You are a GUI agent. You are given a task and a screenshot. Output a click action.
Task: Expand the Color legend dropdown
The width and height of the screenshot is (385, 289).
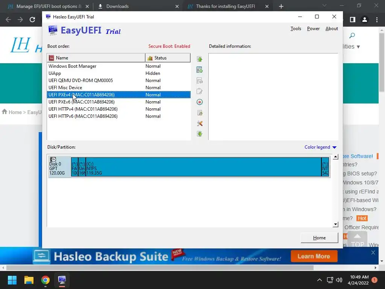click(320, 147)
